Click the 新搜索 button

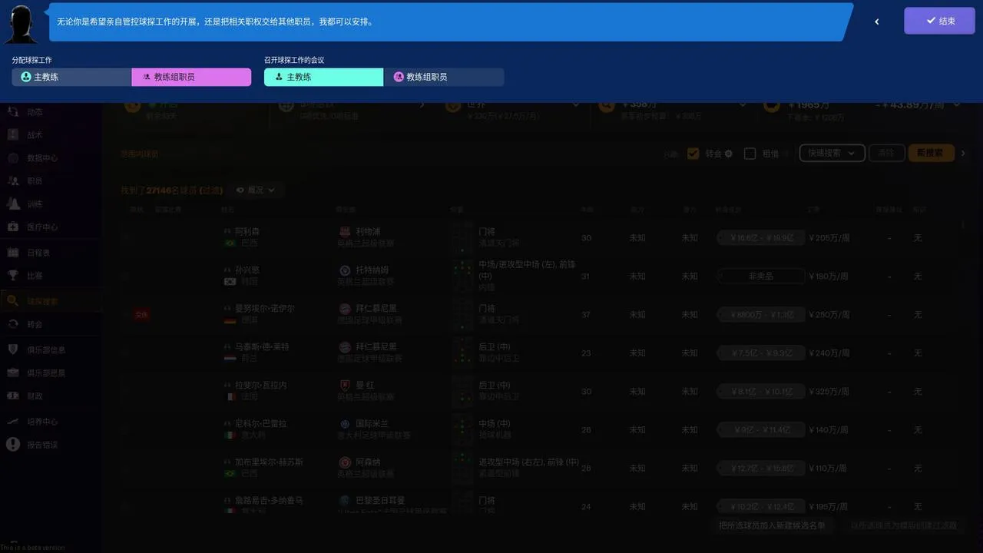point(931,153)
